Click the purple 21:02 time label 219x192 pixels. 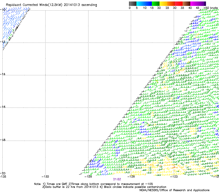tap(117, 179)
